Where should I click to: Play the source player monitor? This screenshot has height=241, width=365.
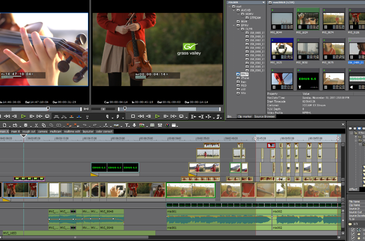click(x=23, y=116)
